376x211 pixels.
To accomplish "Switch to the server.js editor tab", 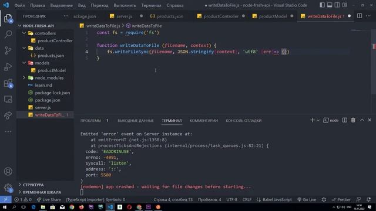I will pos(124,16).
